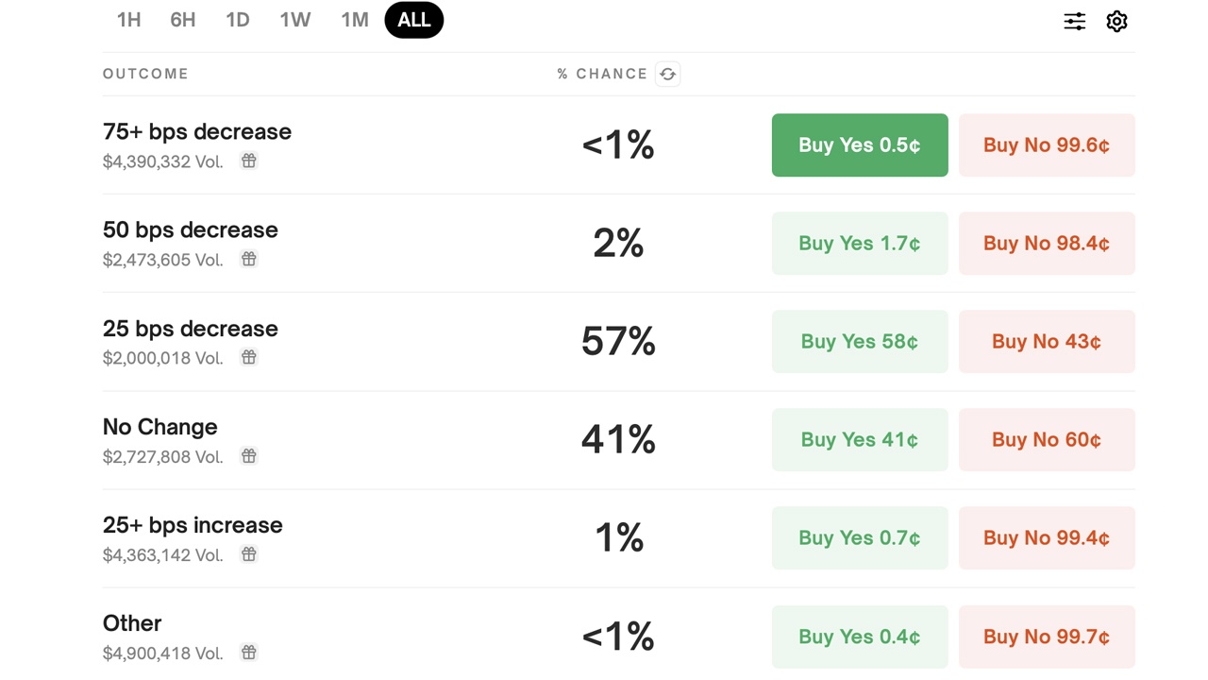Screen dimensions: 1208x680
Task: Click the gift icon for 75+ bps decrease
Action: point(248,161)
